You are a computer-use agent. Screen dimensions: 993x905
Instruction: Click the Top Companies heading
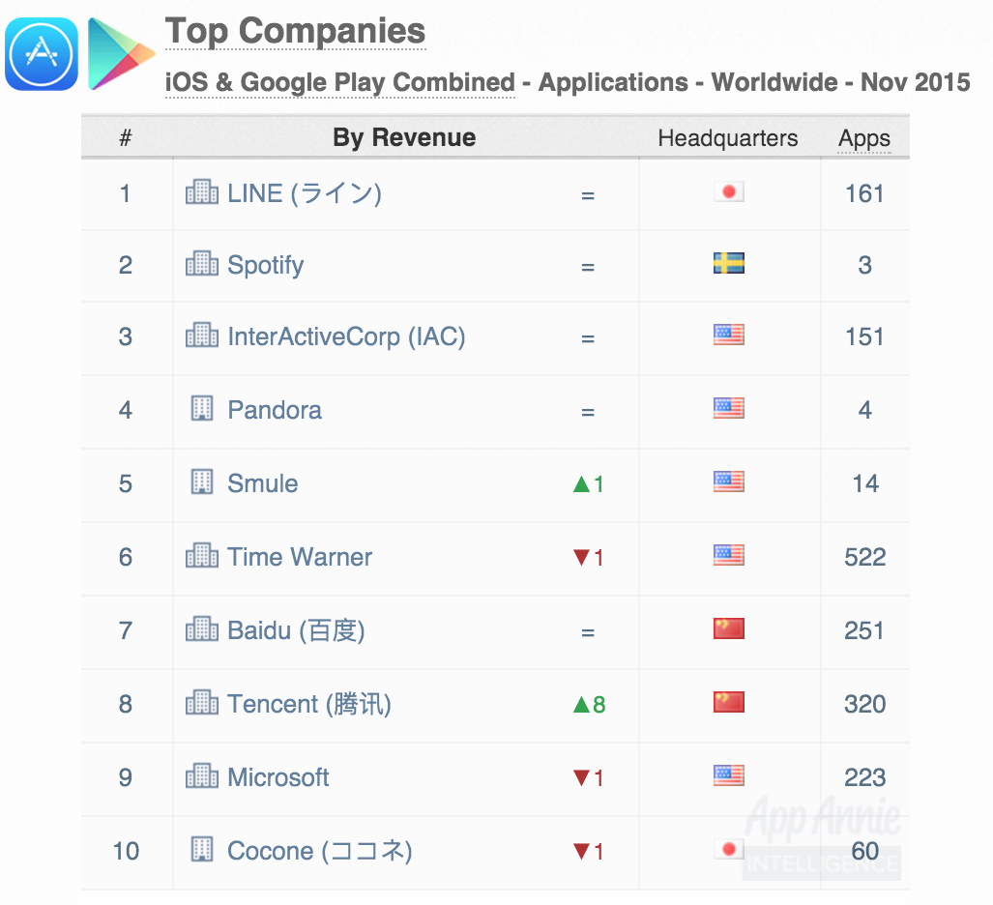(295, 31)
